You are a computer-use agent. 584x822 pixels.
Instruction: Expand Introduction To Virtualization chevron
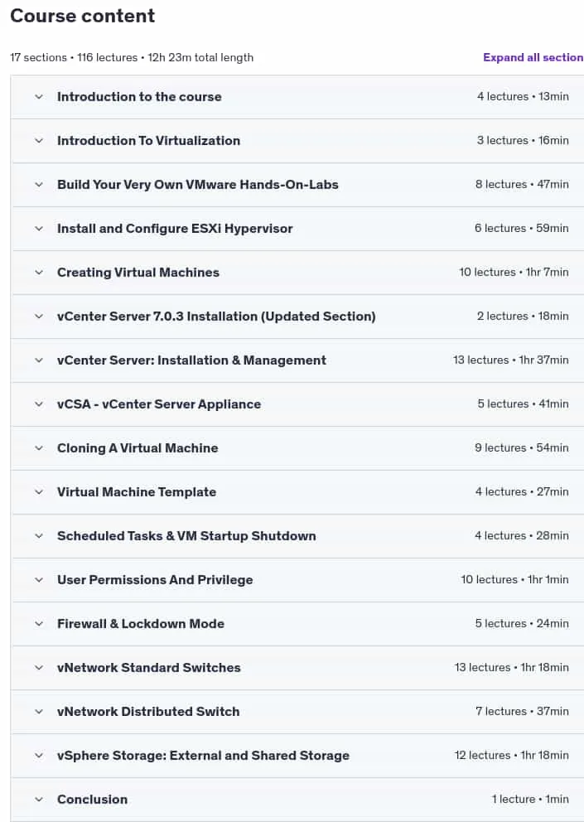tap(39, 141)
